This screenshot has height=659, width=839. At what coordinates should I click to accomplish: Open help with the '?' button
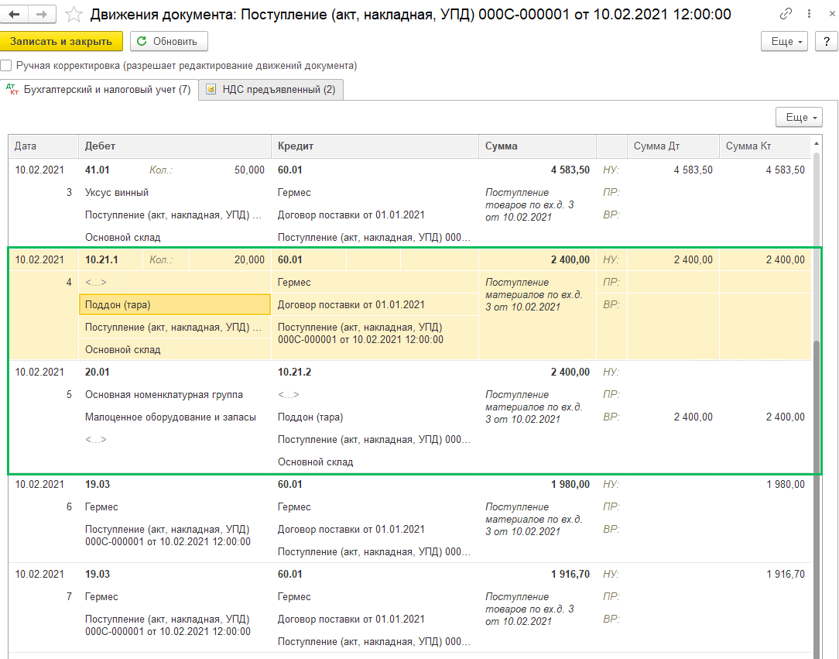click(827, 41)
